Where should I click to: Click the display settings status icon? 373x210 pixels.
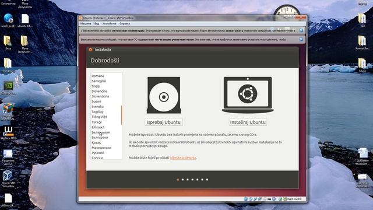(x=274, y=199)
